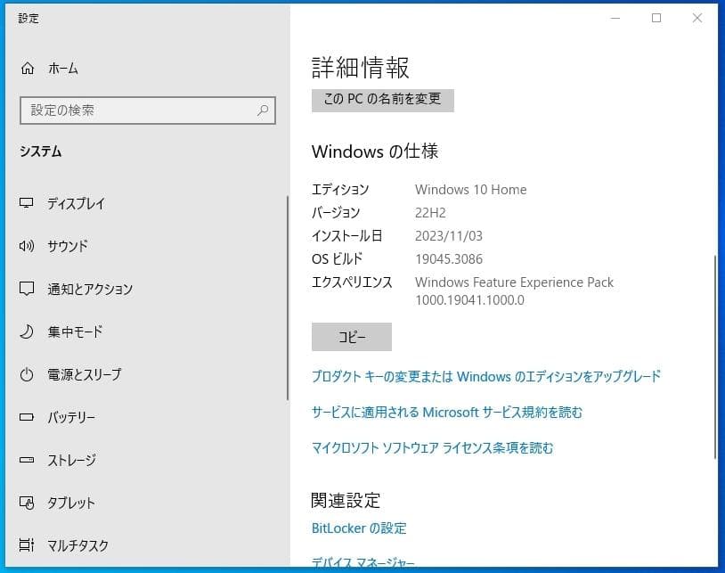Click この PC の名前を変更 button
This screenshot has height=573, width=725.
[382, 100]
